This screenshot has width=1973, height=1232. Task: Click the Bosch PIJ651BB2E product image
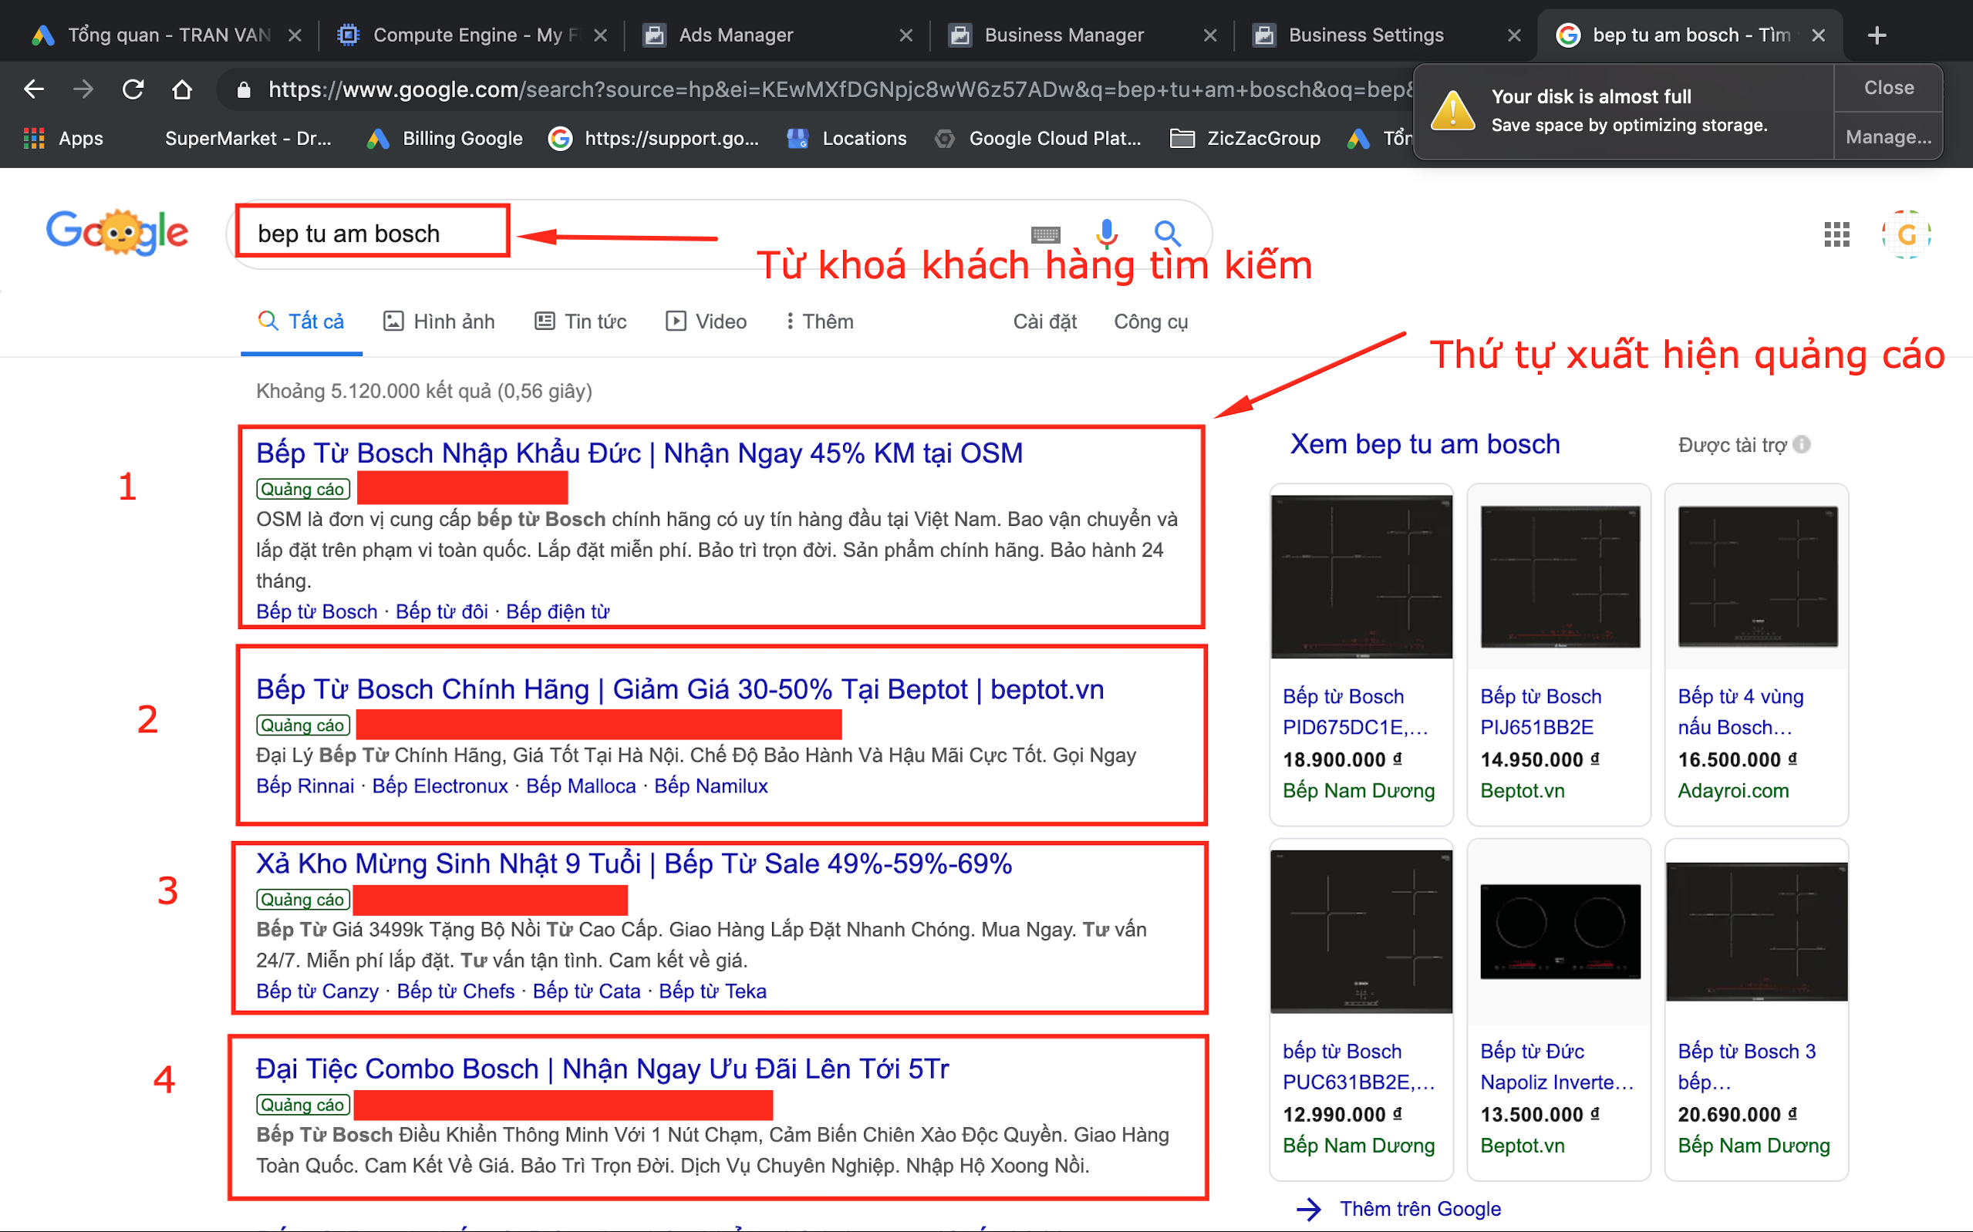[1559, 576]
